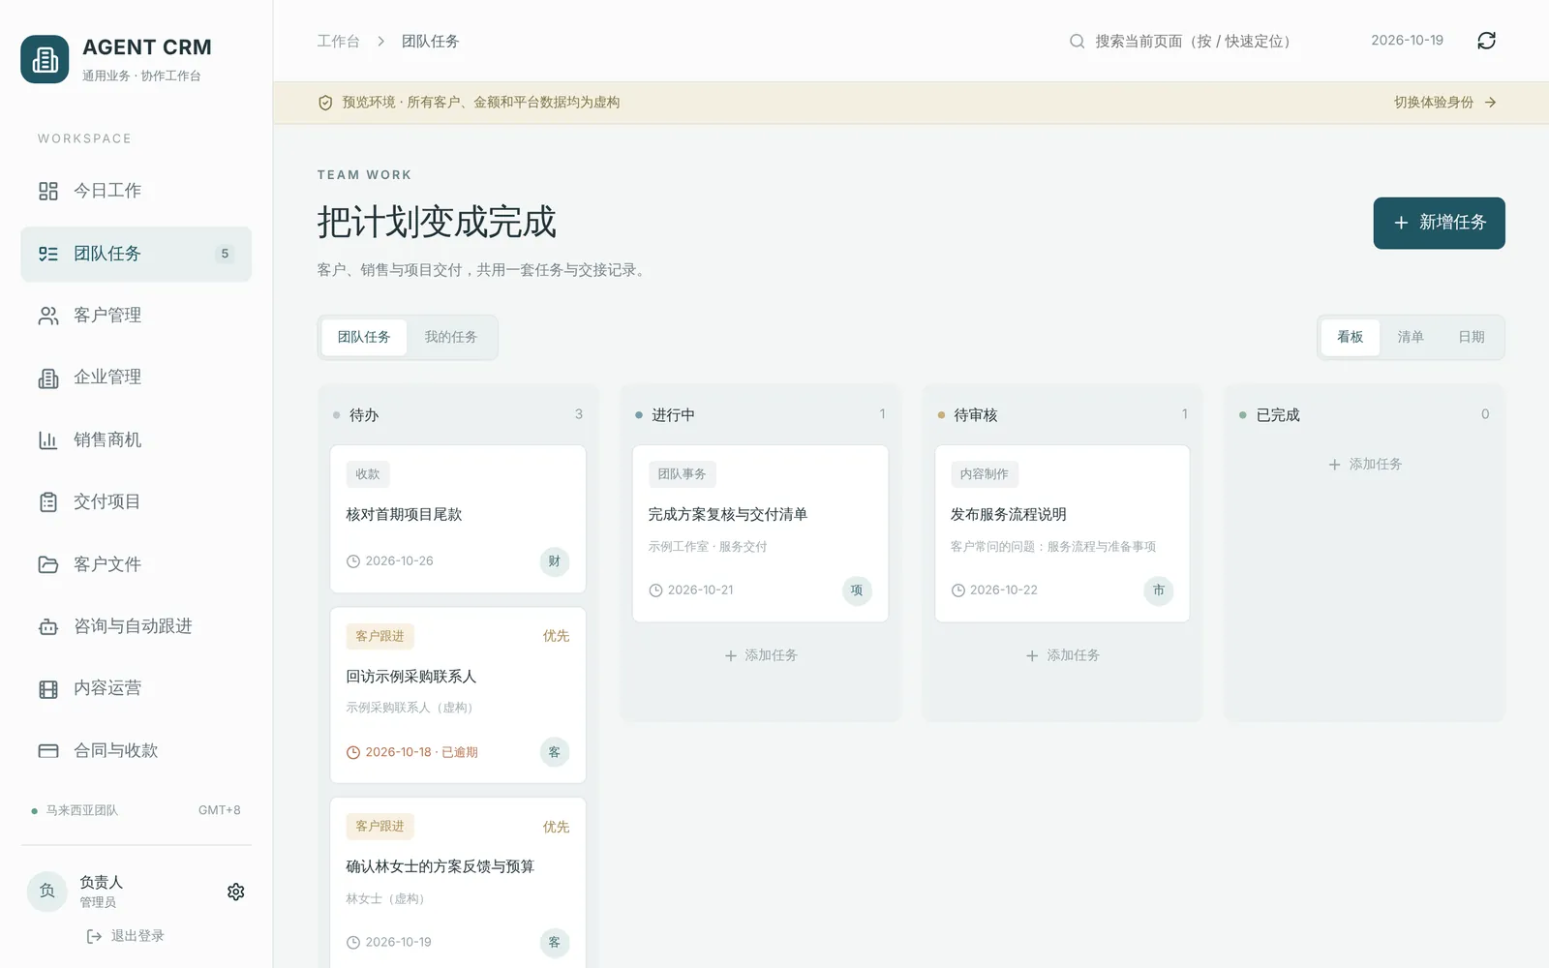Select the 清单 view
The height and width of the screenshot is (968, 1549).
coord(1411,337)
